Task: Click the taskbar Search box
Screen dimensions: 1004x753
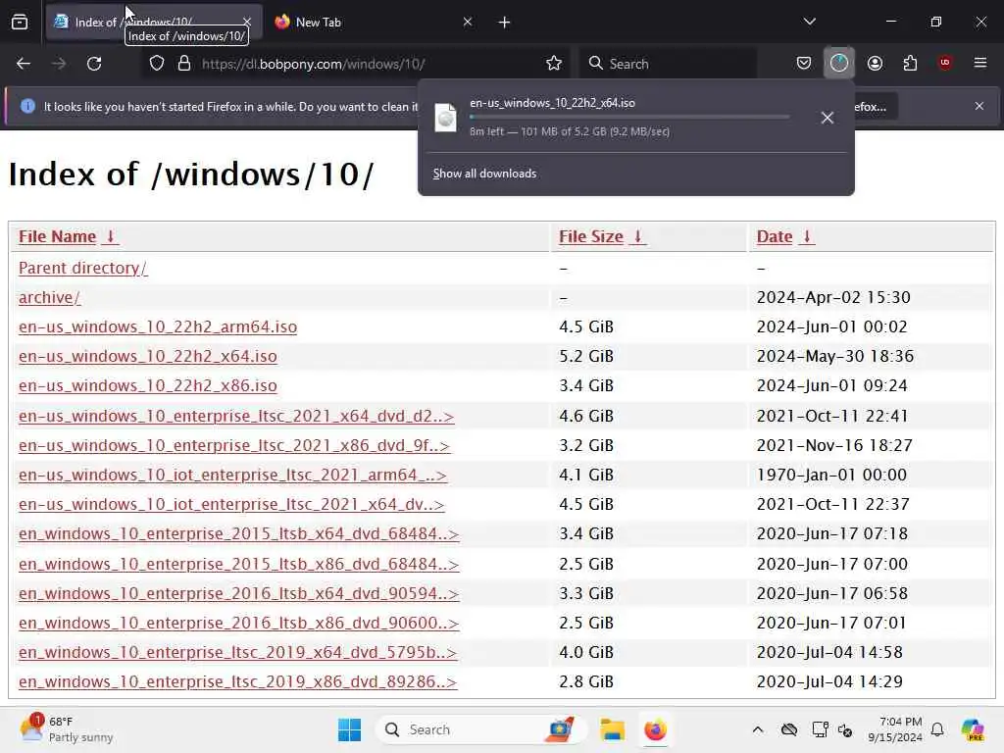Action: 480,729
